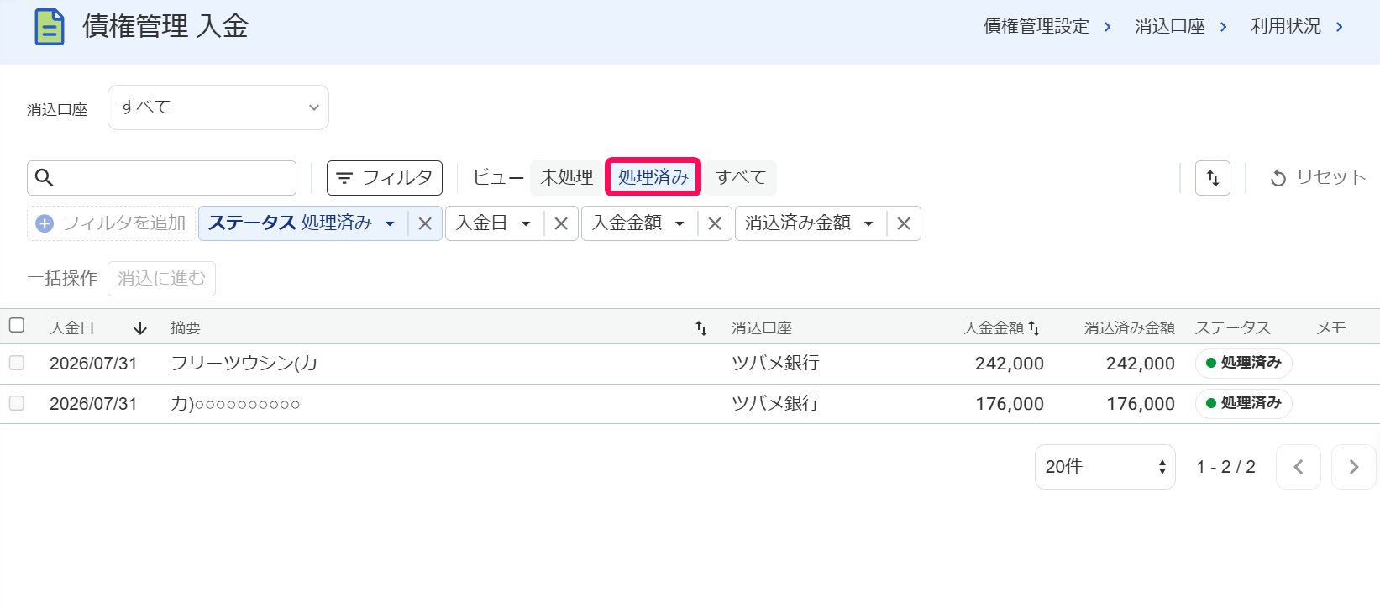Click the chevron next to 利用状況
This screenshot has height=613, width=1380.
[x=1340, y=27]
